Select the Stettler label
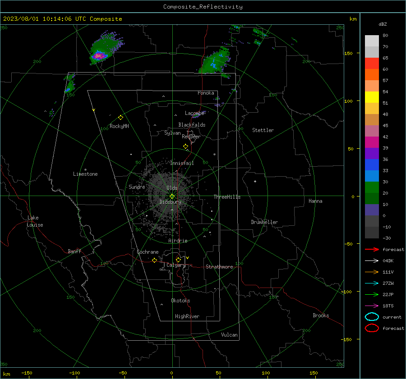 (x=263, y=130)
